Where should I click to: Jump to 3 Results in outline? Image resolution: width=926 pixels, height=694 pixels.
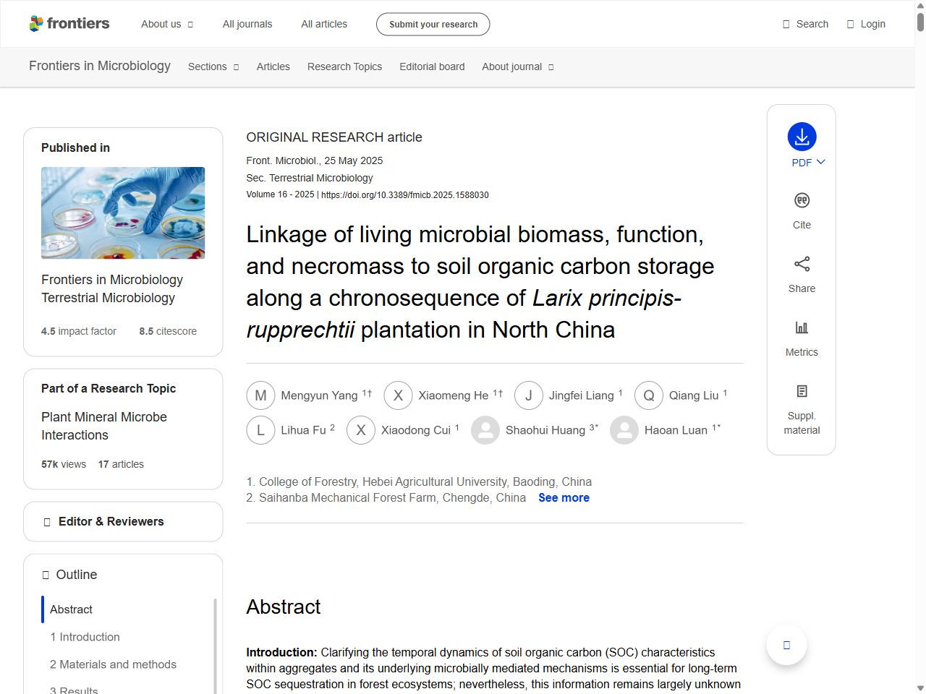74,690
